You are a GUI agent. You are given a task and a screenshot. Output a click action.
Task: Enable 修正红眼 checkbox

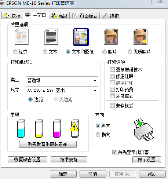tap(112, 76)
